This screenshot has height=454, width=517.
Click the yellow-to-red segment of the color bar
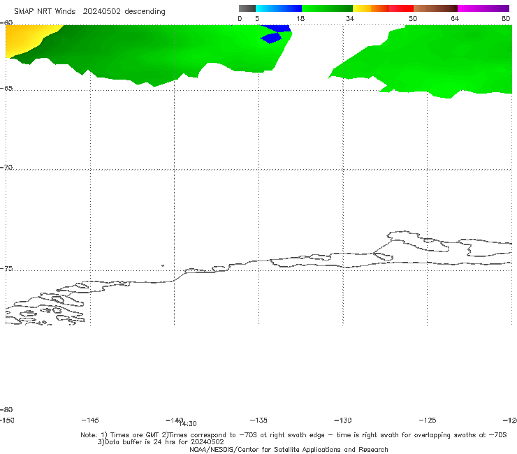click(x=383, y=8)
